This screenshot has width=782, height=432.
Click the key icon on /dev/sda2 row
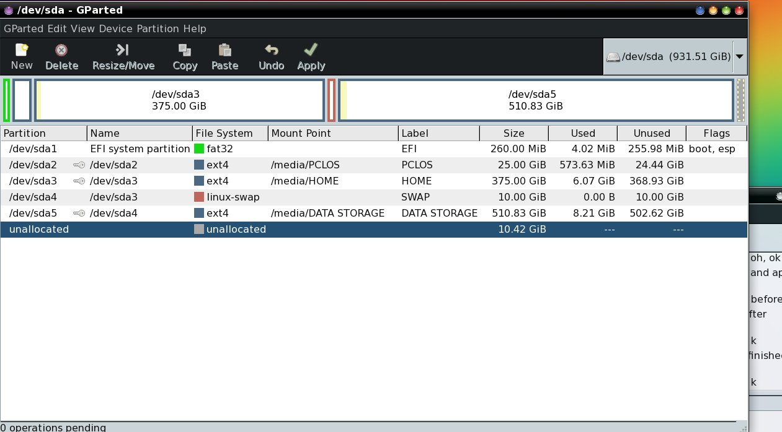[79, 165]
